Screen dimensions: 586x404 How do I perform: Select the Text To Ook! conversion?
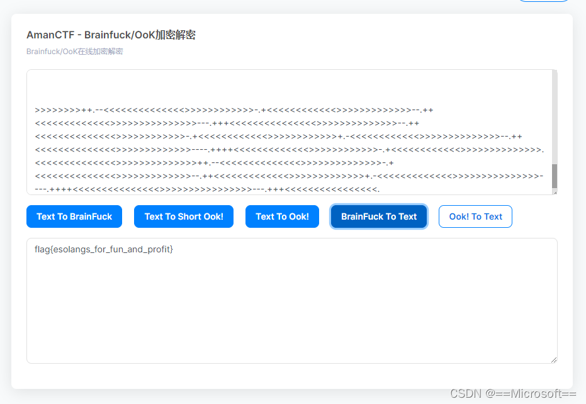282,216
